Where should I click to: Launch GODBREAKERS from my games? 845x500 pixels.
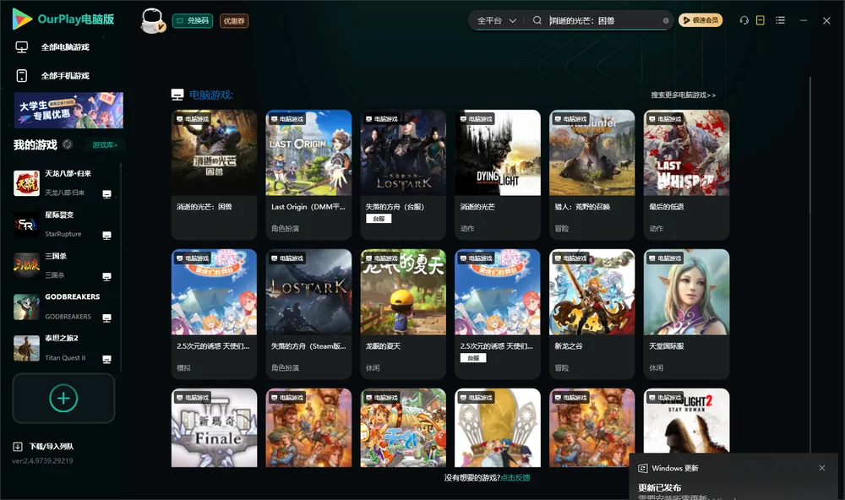coord(63,307)
